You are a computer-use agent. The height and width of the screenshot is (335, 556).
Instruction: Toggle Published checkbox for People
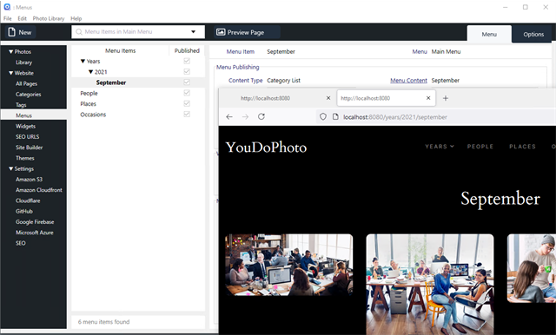point(187,93)
